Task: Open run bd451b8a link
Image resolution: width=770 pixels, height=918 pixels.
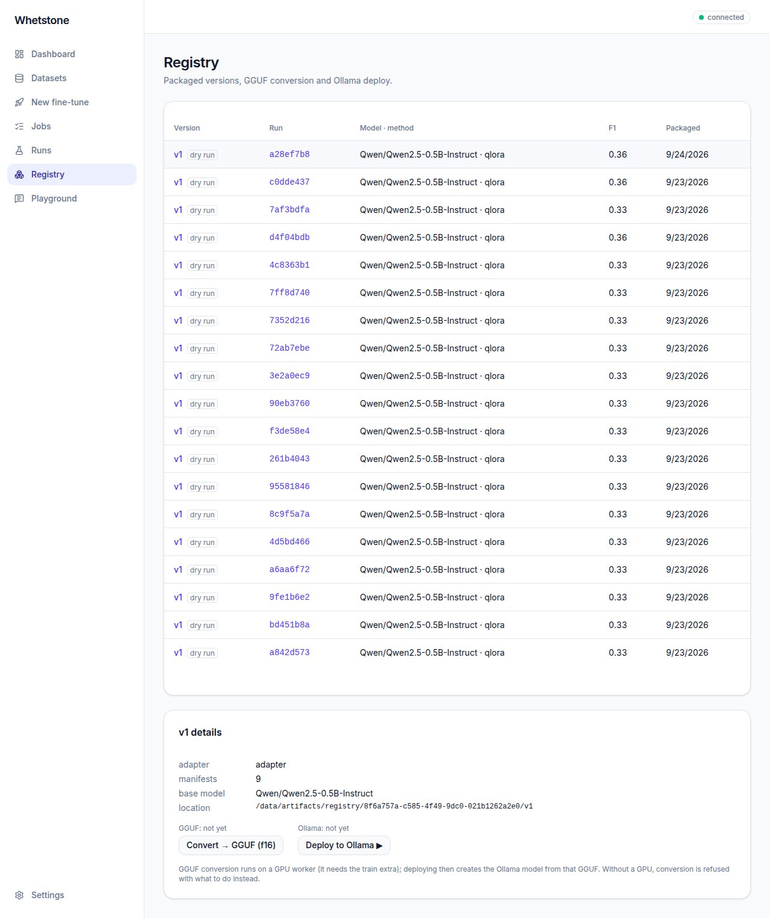Action: click(x=289, y=625)
